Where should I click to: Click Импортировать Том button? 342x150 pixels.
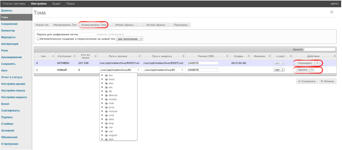click(x=65, y=25)
